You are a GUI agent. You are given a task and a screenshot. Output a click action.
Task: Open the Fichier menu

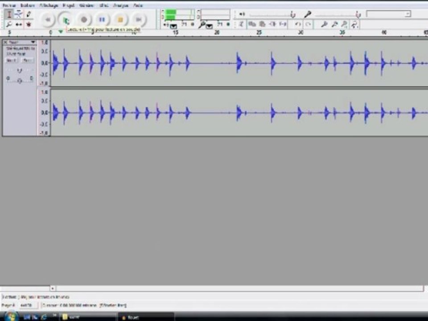[9, 5]
